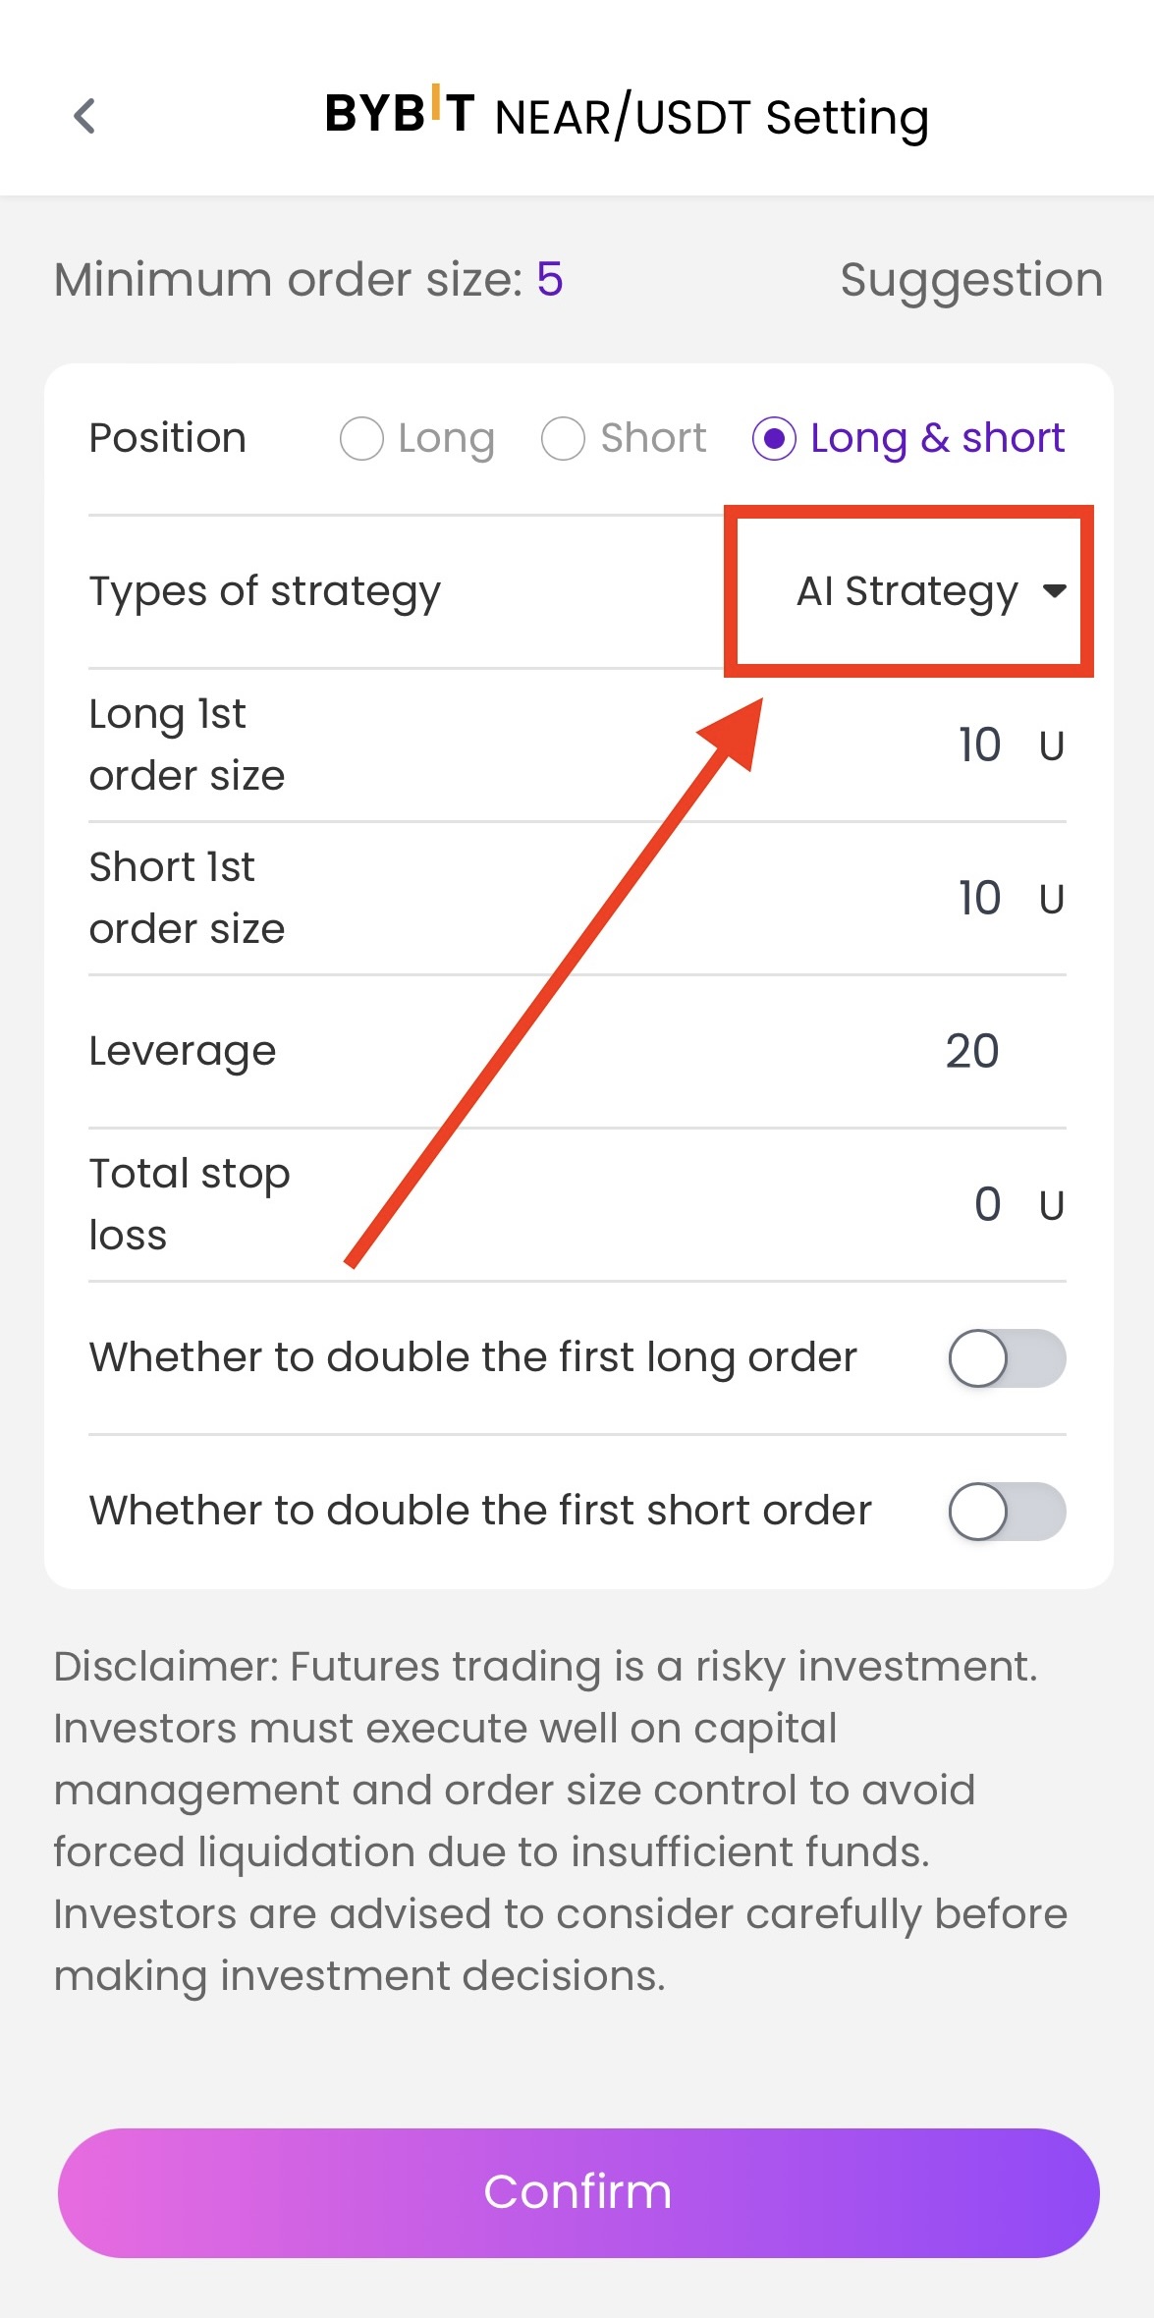Image resolution: width=1154 pixels, height=2318 pixels.
Task: Edit the Short 1st order size value
Action: 979,899
